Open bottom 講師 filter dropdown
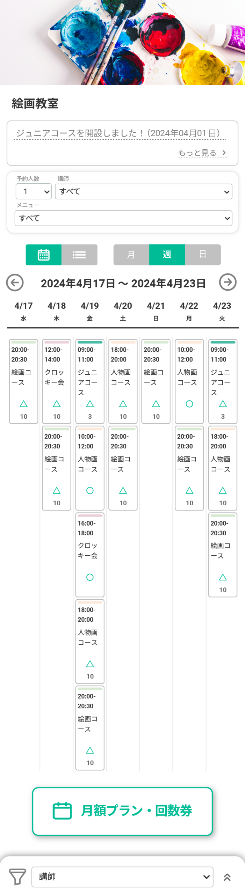 tap(122, 877)
